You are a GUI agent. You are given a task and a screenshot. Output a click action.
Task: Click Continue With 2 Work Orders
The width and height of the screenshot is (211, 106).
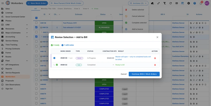click(x=144, y=74)
